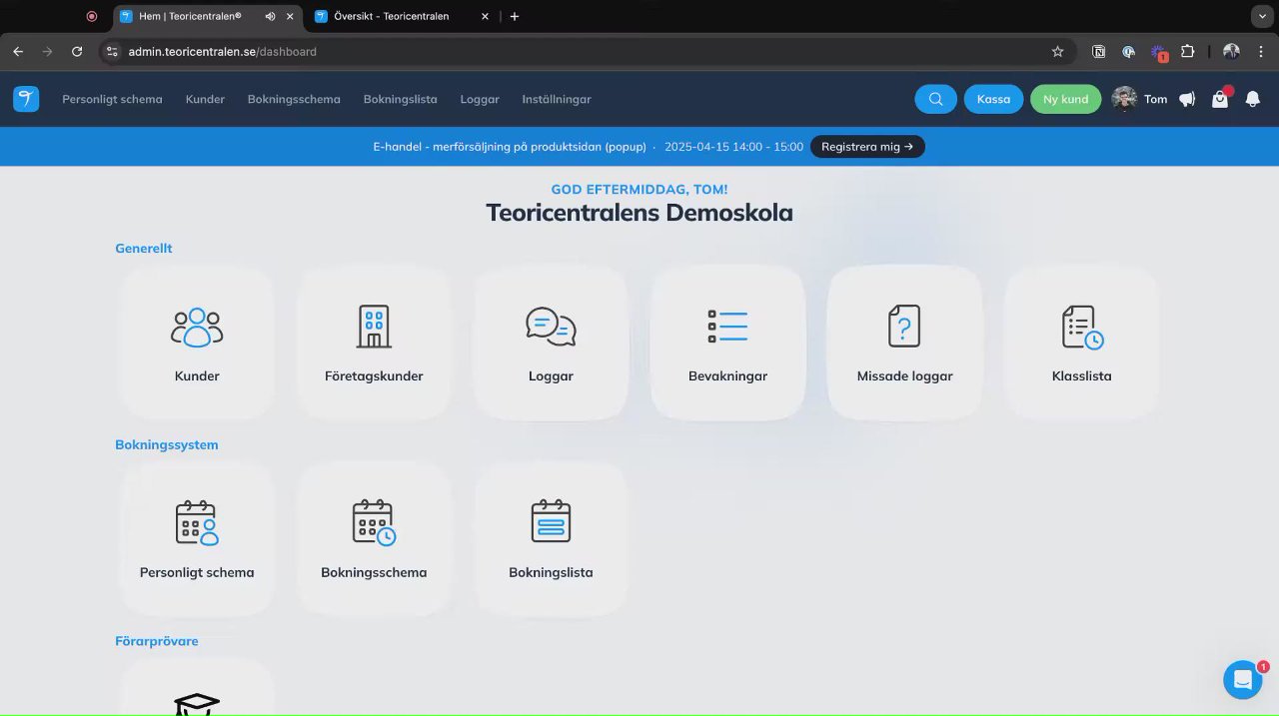The image size is (1279, 716).
Task: Open a new browser tab
Action: click(x=515, y=16)
